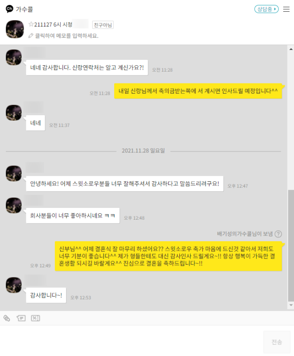
Task: Click the memo pencil icon
Action: pos(30,36)
